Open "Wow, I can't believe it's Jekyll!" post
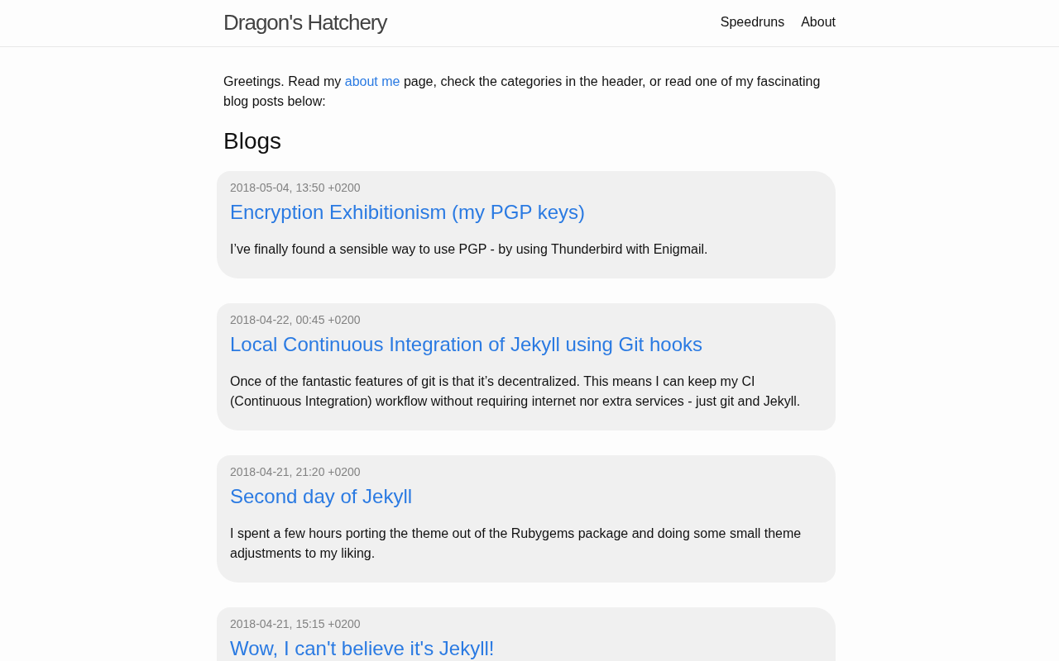1059x661 pixels. 362,649
